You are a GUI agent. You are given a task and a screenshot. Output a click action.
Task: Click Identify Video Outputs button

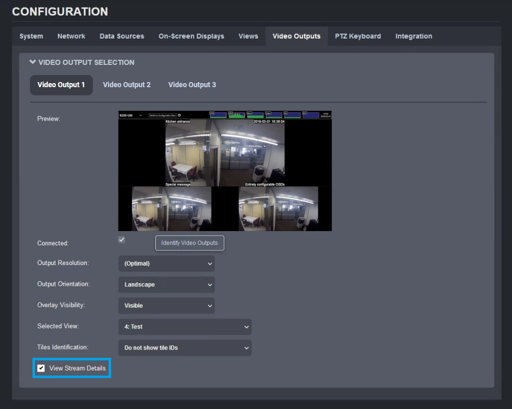coord(190,243)
